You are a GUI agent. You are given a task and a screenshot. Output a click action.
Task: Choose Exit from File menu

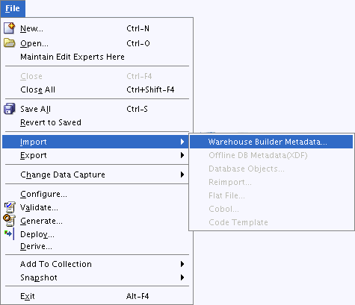pyautogui.click(x=28, y=296)
